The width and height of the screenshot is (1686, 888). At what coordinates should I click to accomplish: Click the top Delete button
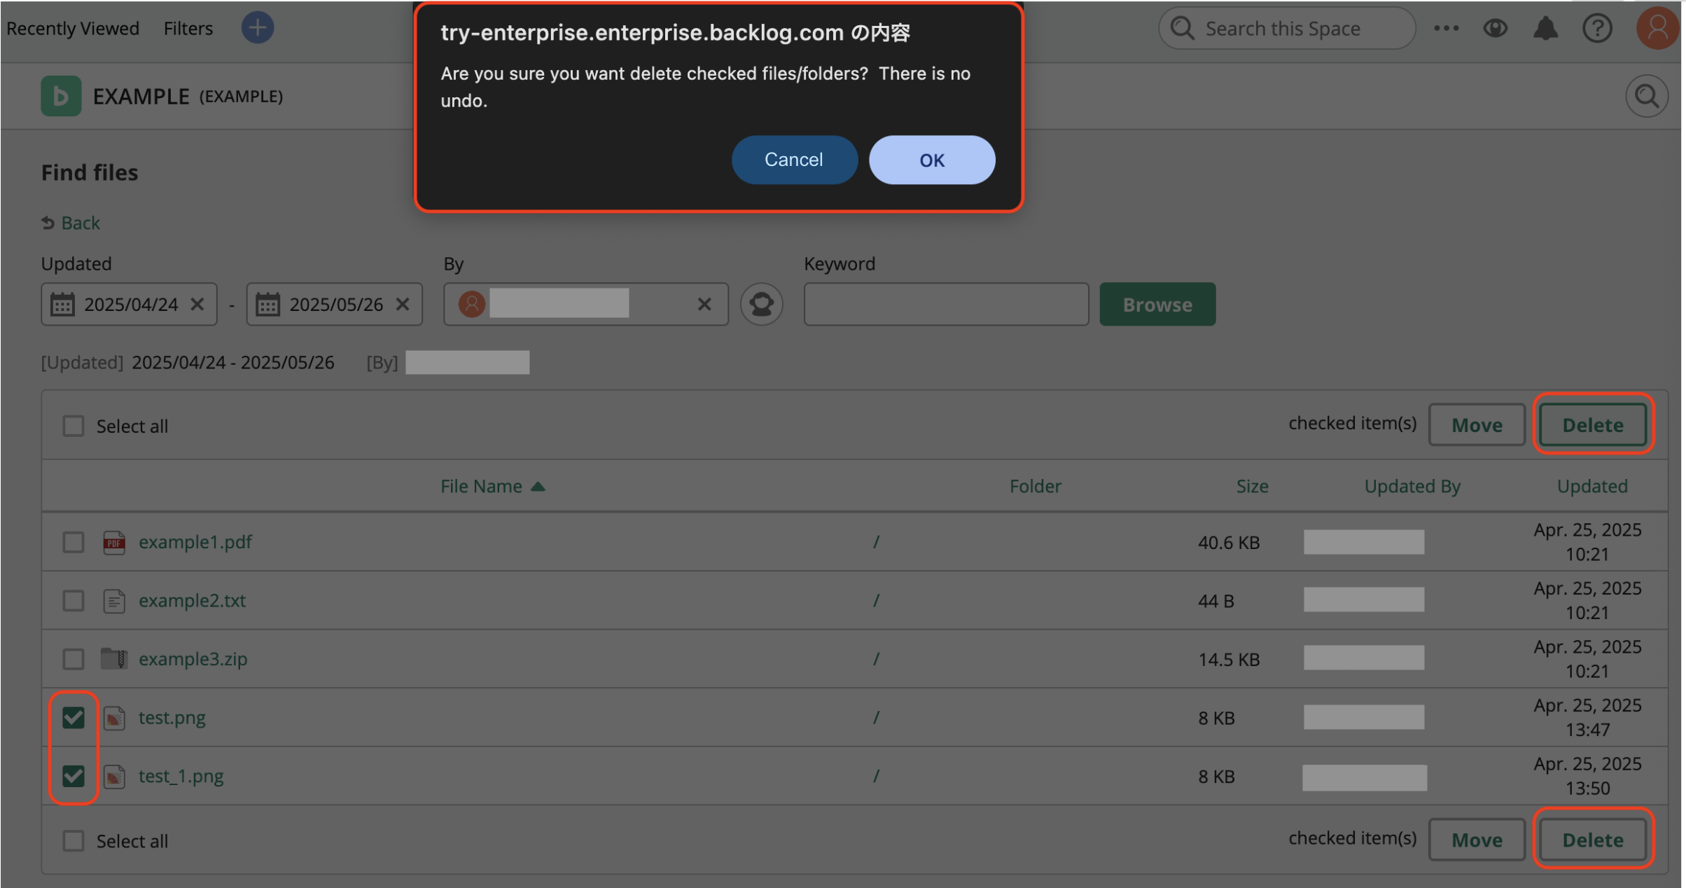pyautogui.click(x=1593, y=424)
